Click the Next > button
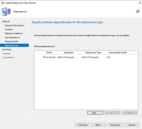This screenshot has height=129, width=142. point(99,125)
